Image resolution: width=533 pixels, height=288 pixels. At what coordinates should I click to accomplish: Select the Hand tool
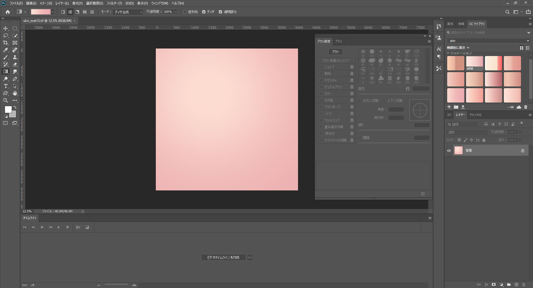[x=15, y=93]
